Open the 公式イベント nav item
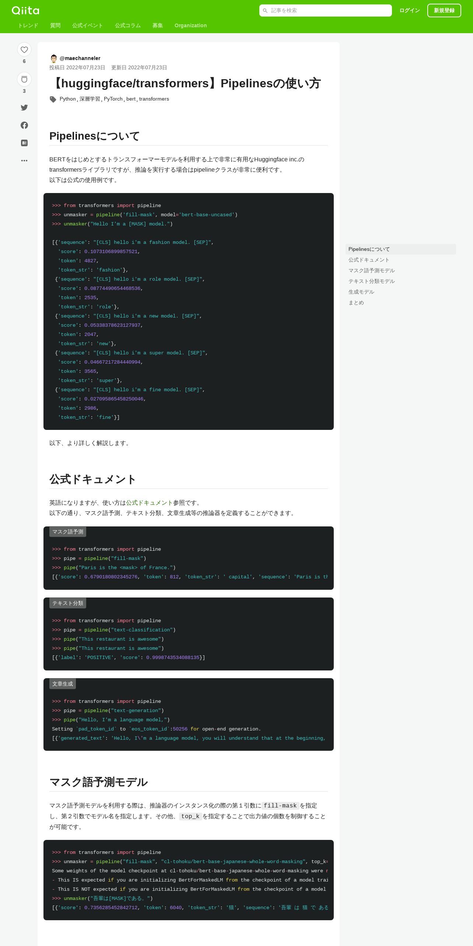The height and width of the screenshot is (946, 473). coord(88,25)
